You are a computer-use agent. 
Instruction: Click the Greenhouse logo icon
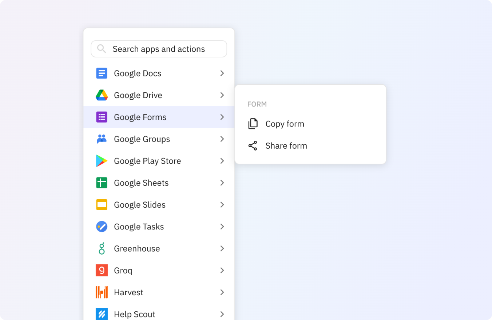click(102, 248)
